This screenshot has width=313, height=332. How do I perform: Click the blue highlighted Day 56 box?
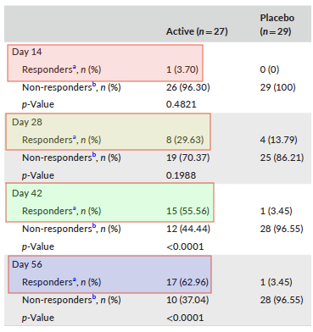(109, 274)
